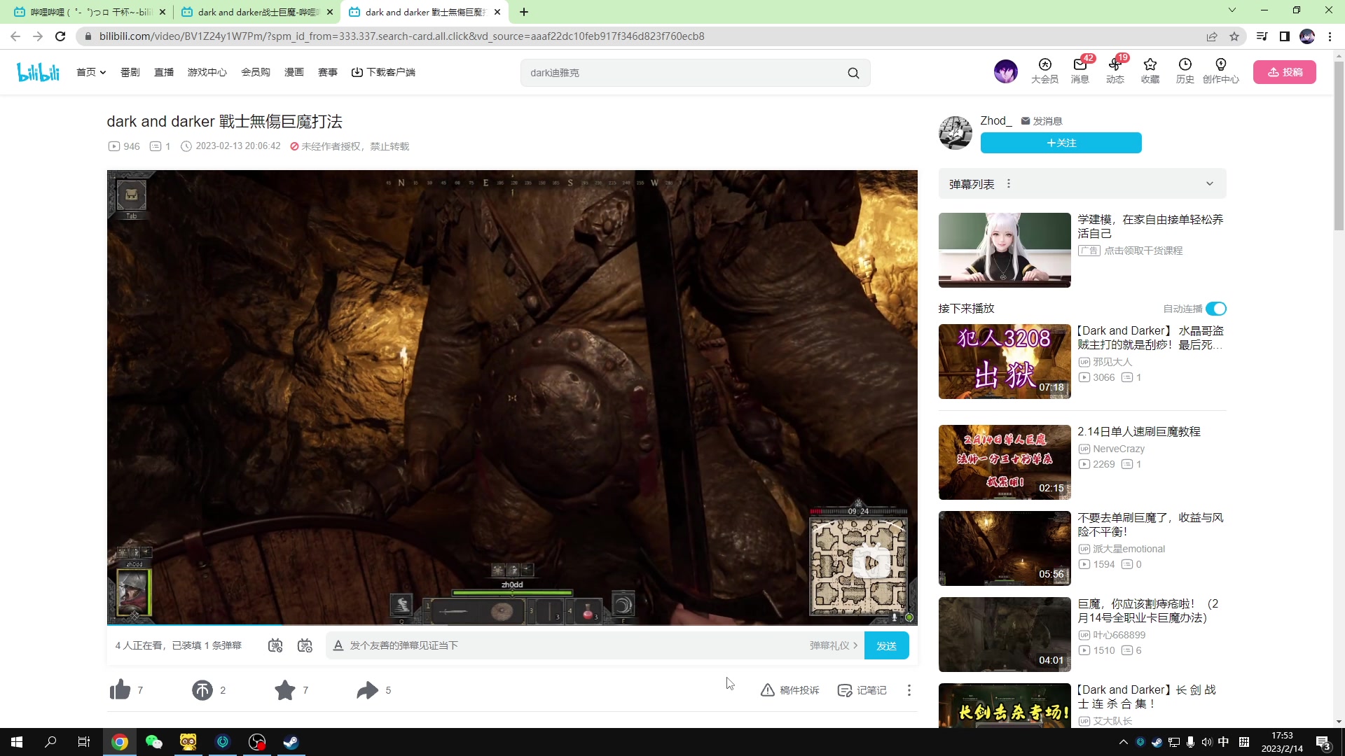This screenshot has height=756, width=1345.
Task: Open Windows taskbar search
Action: coord(50,742)
